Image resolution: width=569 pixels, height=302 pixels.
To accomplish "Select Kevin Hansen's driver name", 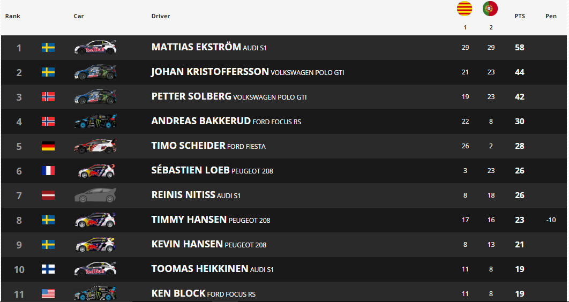I will (x=187, y=244).
